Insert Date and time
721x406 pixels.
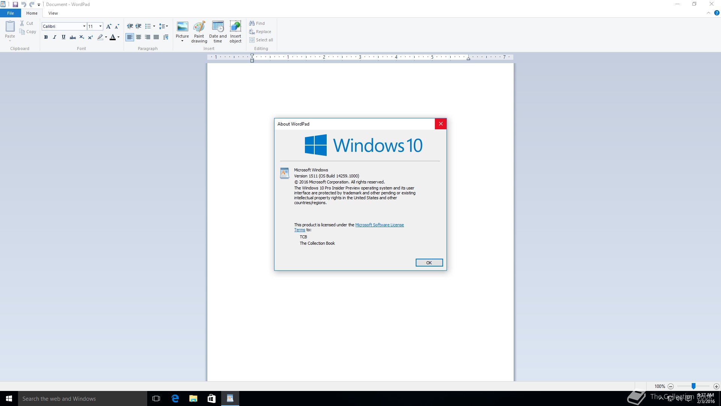pyautogui.click(x=218, y=32)
